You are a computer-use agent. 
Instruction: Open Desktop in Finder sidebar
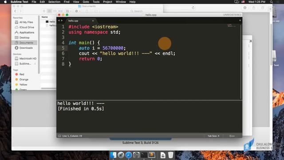point(24,37)
